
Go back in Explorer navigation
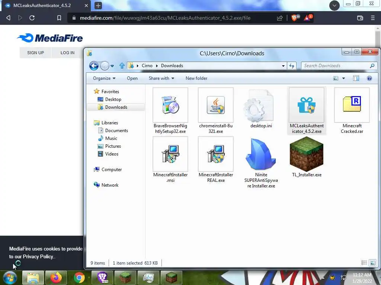[x=94, y=66]
